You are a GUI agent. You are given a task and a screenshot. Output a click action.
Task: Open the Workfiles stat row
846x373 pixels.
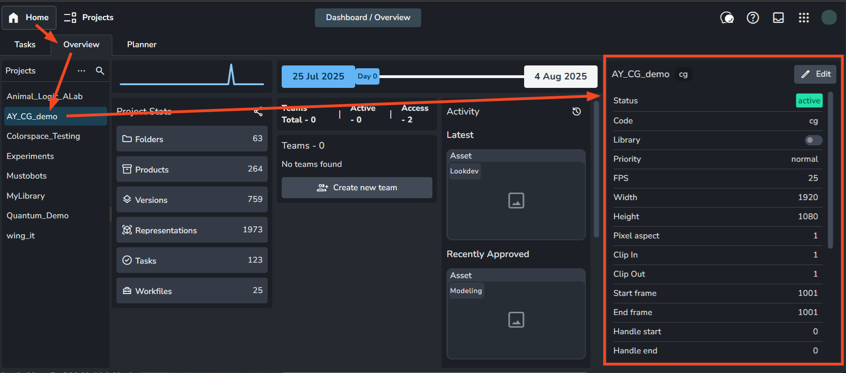(x=192, y=291)
